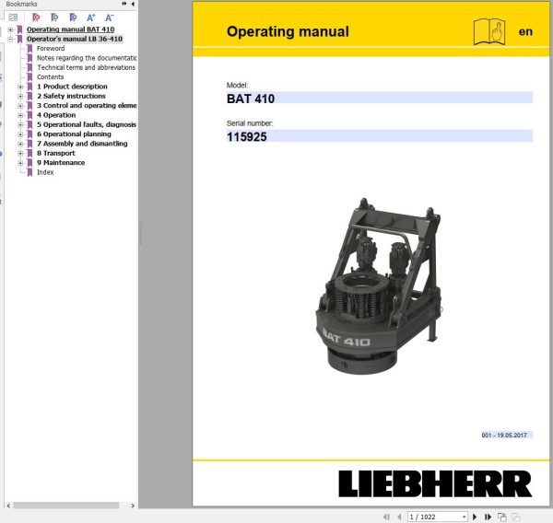Viewport: 553px width, 523px height.
Task: Collapse Operator's manual LB 36-410 bookmark
Action: pyautogui.click(x=10, y=39)
